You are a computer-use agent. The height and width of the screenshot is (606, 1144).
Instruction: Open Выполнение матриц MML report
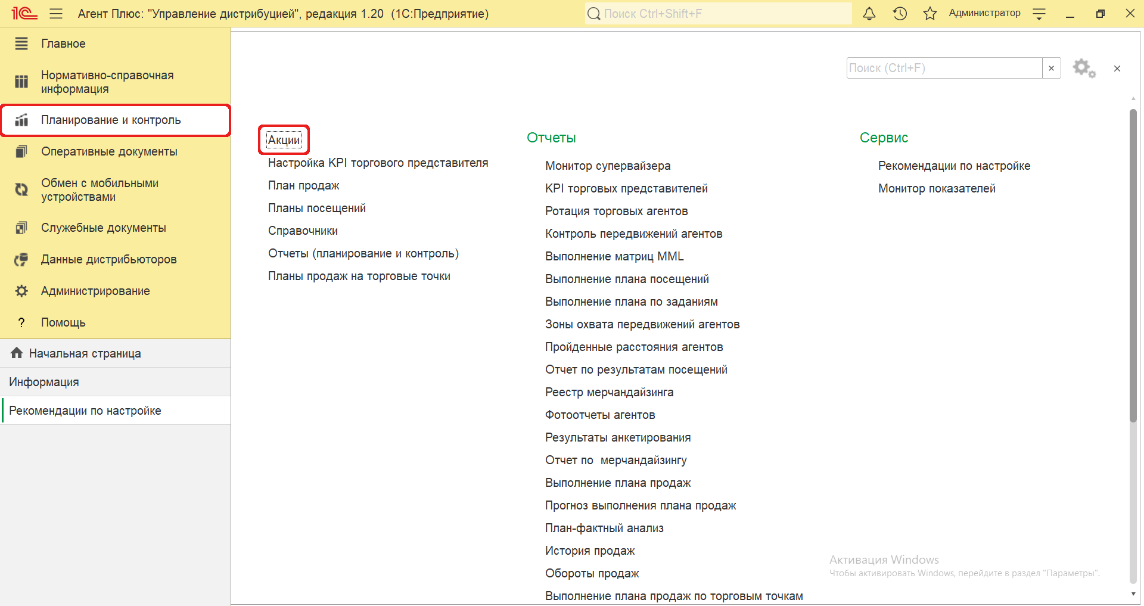point(614,256)
